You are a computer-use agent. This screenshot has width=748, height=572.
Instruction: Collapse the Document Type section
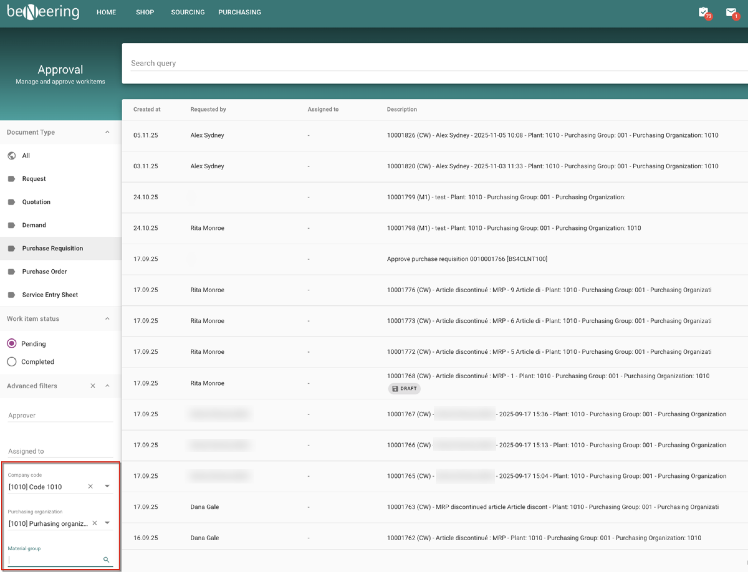click(107, 132)
